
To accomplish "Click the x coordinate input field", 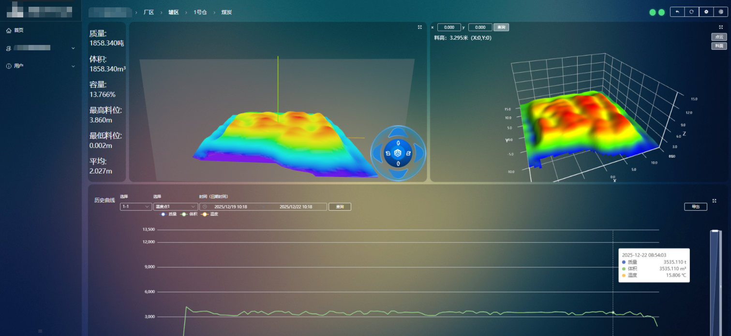I will click(x=449, y=28).
